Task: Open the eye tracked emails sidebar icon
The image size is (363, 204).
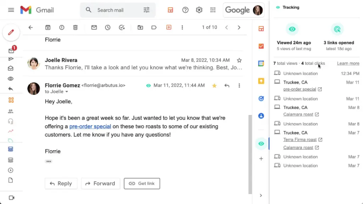Action: tap(11, 79)
